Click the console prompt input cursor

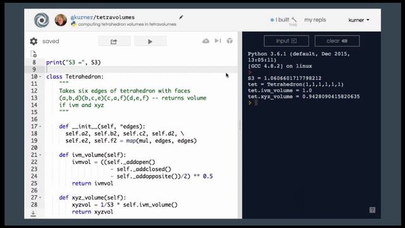click(x=256, y=103)
